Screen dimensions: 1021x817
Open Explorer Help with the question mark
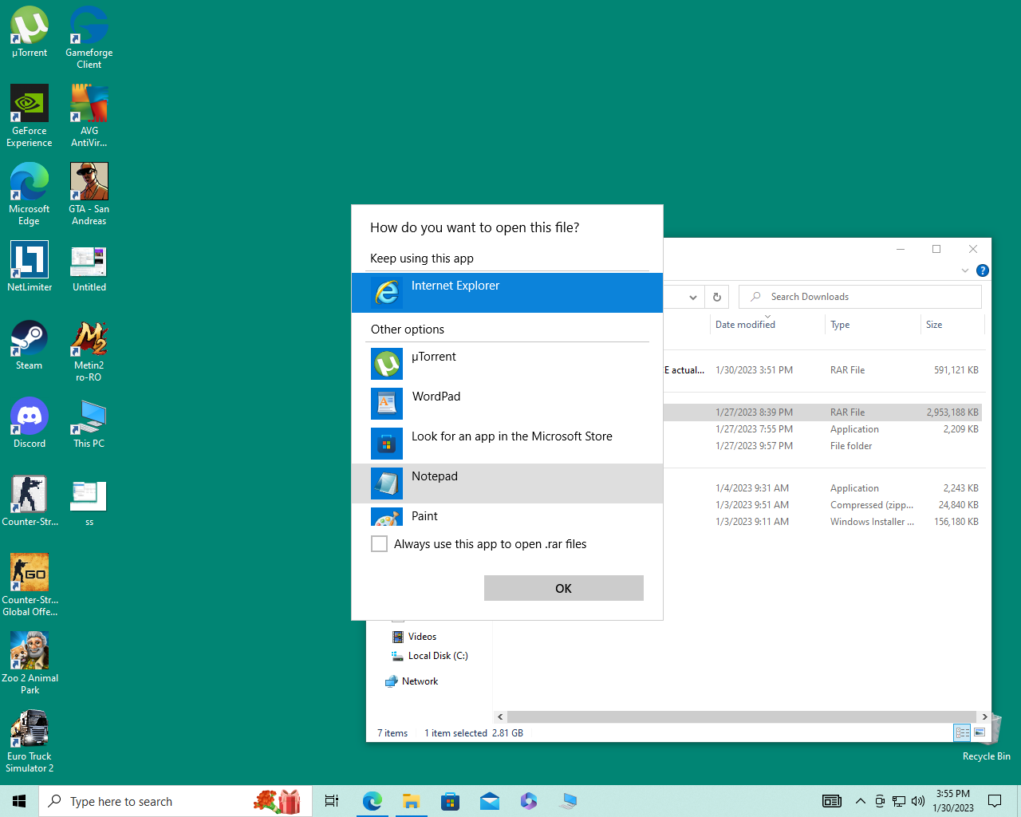983,270
